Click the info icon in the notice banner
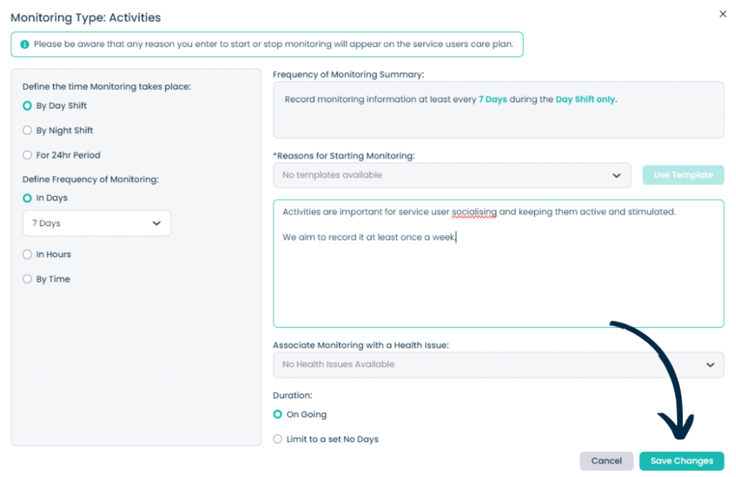 click(24, 45)
